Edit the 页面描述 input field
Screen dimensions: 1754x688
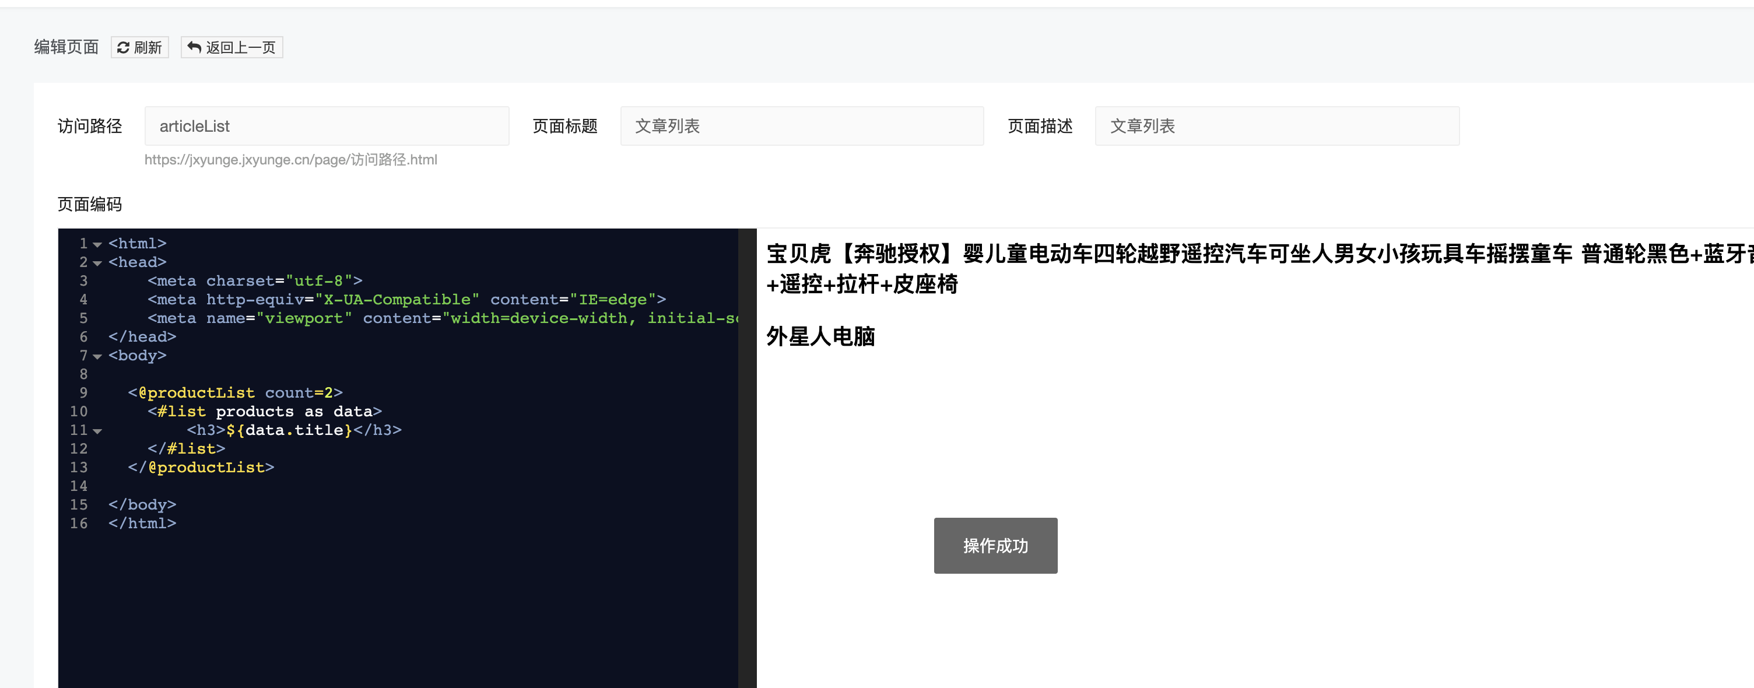(x=1278, y=126)
